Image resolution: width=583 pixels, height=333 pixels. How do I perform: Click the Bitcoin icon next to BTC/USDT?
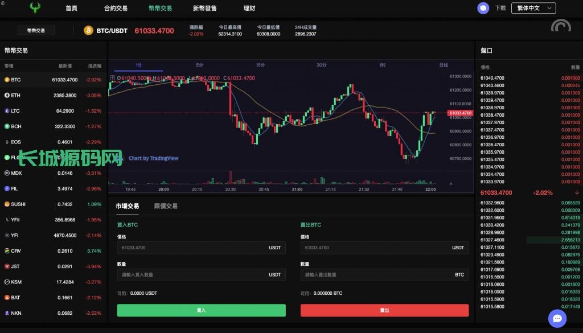click(88, 30)
